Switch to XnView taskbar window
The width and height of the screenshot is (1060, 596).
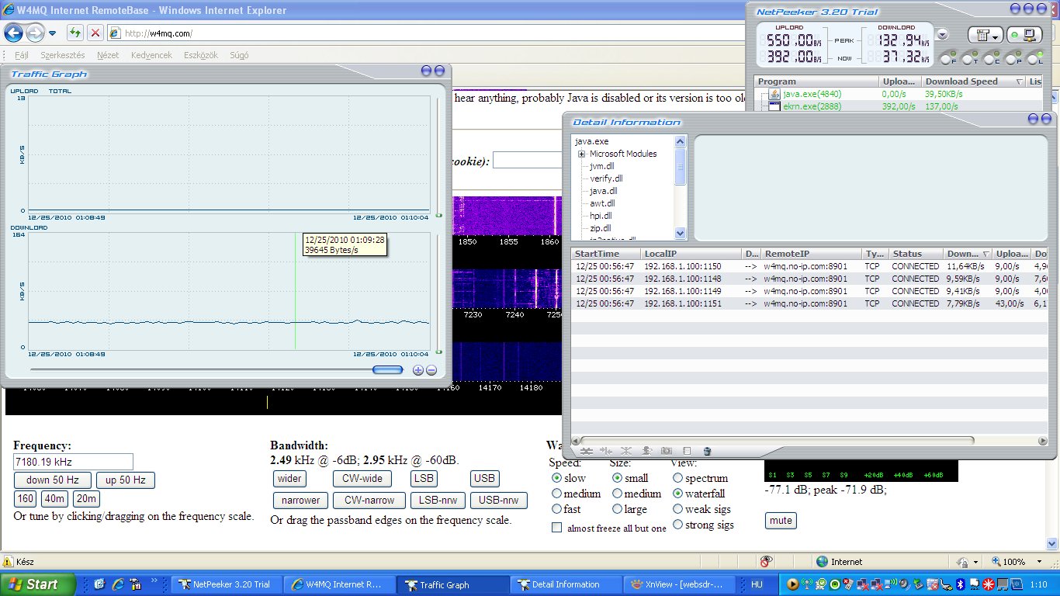(x=681, y=584)
